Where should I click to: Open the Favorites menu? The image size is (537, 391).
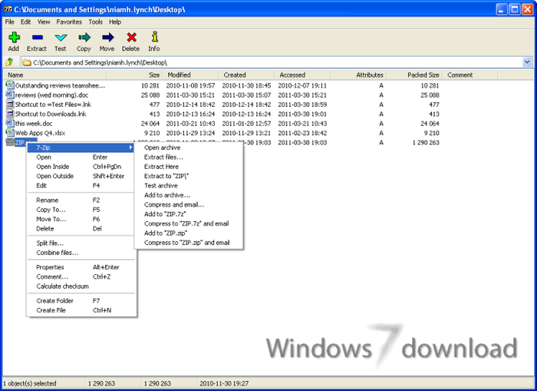pyautogui.click(x=69, y=22)
